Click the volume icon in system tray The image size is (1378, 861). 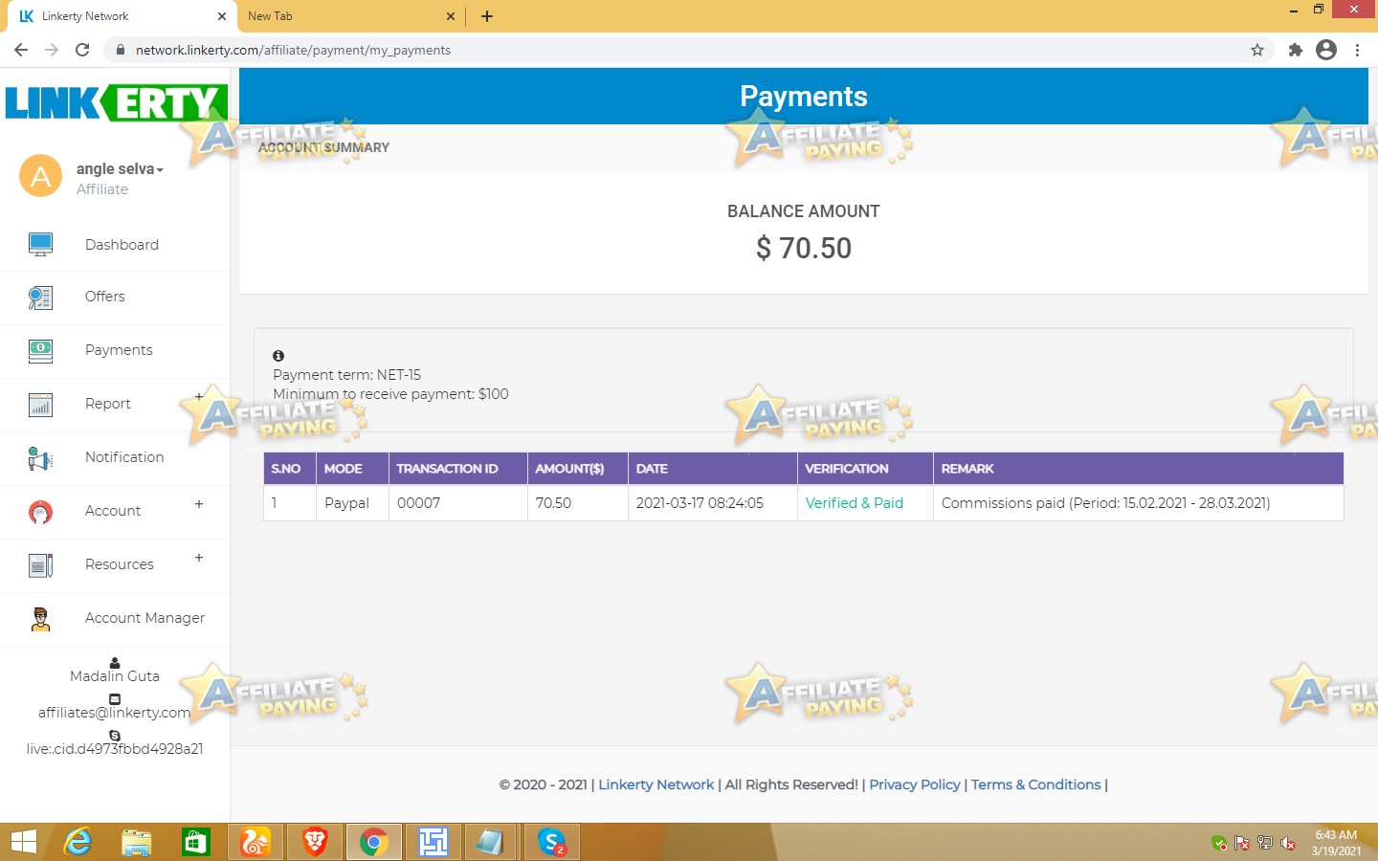click(1288, 843)
